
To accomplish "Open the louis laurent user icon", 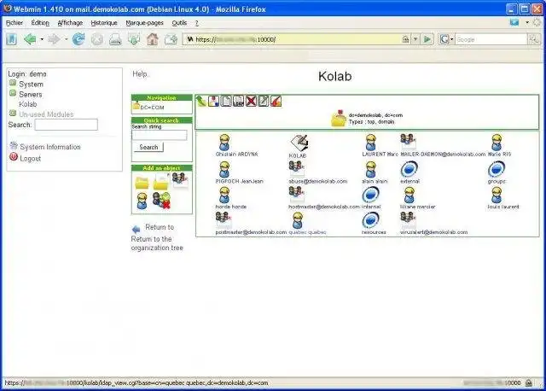I will [x=497, y=195].
